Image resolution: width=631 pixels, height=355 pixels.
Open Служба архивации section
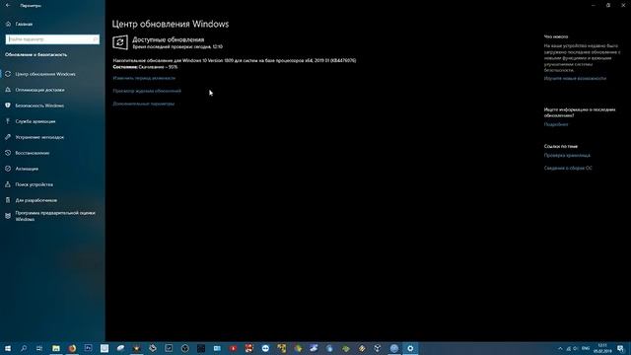(x=52, y=121)
